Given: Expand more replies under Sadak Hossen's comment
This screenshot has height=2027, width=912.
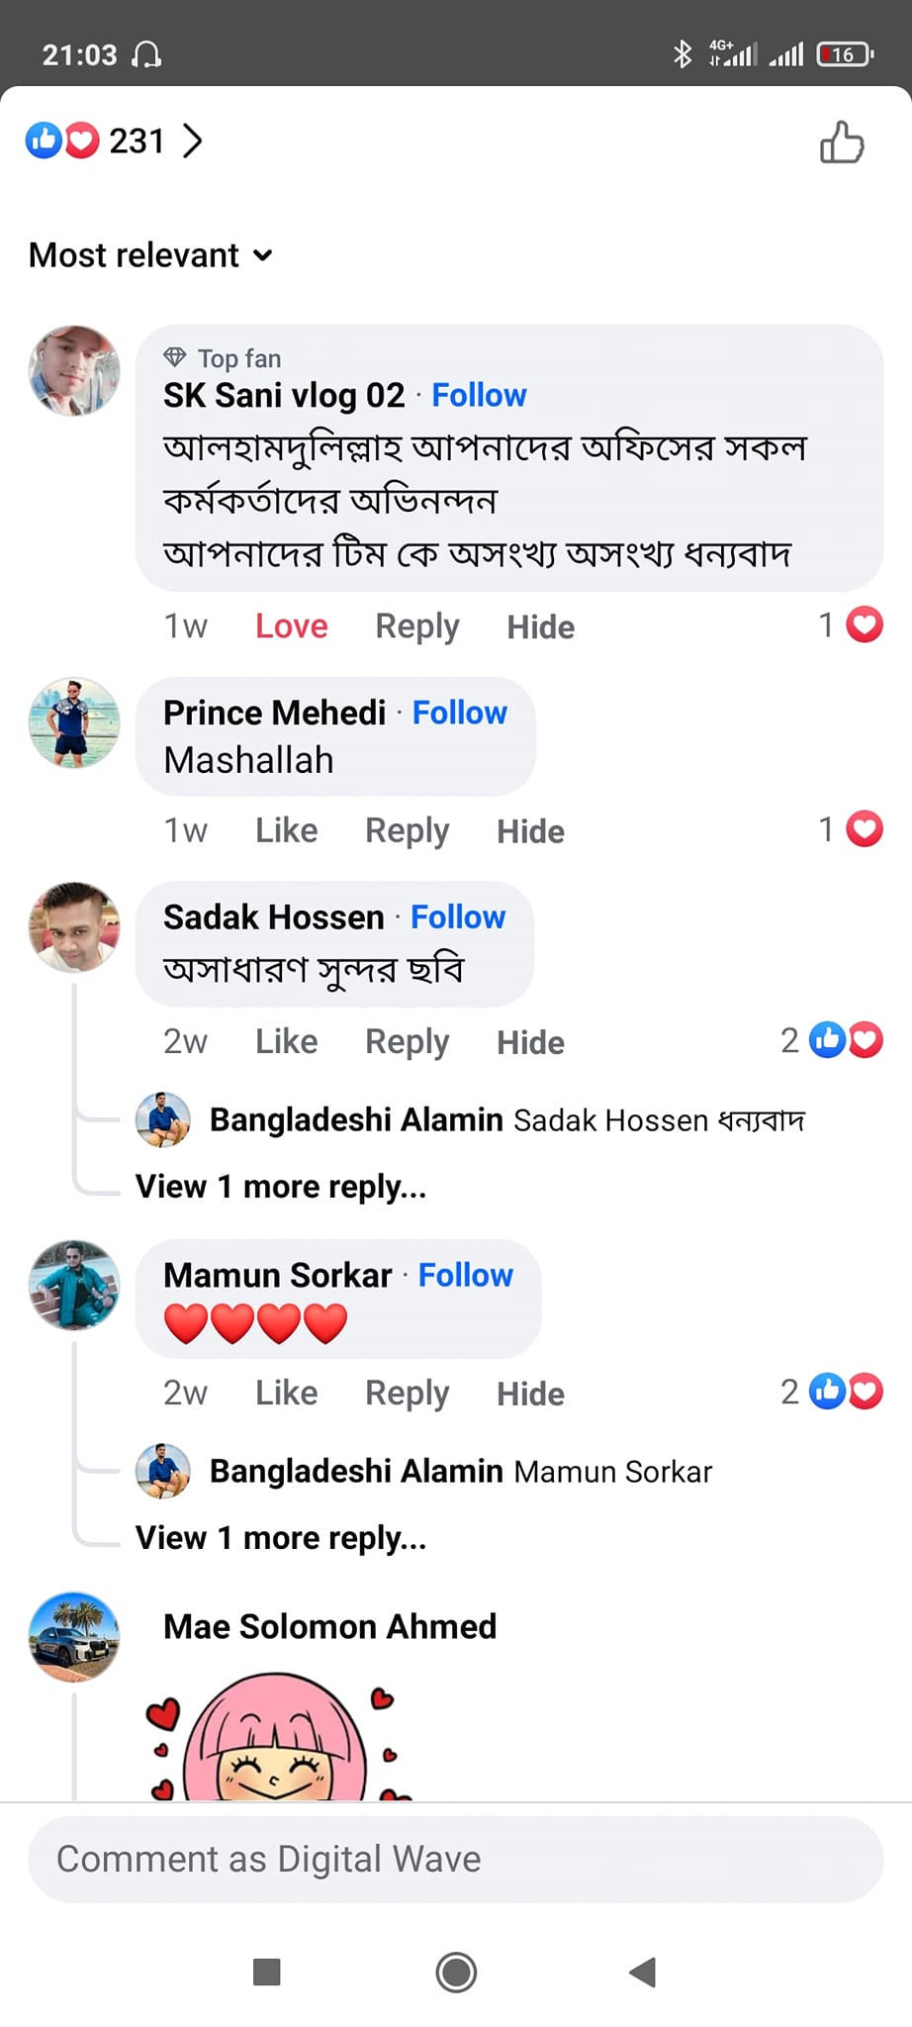Looking at the screenshot, I should click(x=281, y=1186).
